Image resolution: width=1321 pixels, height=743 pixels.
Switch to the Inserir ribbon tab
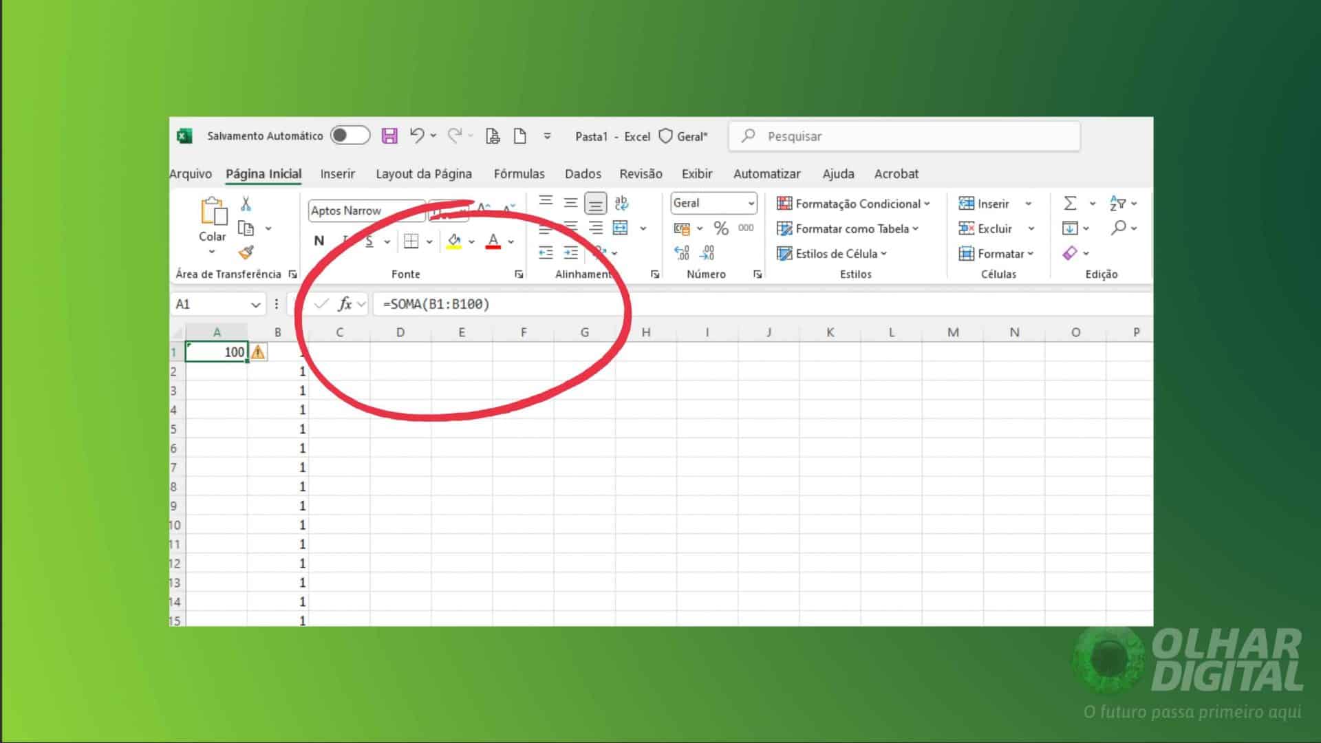[x=337, y=173]
